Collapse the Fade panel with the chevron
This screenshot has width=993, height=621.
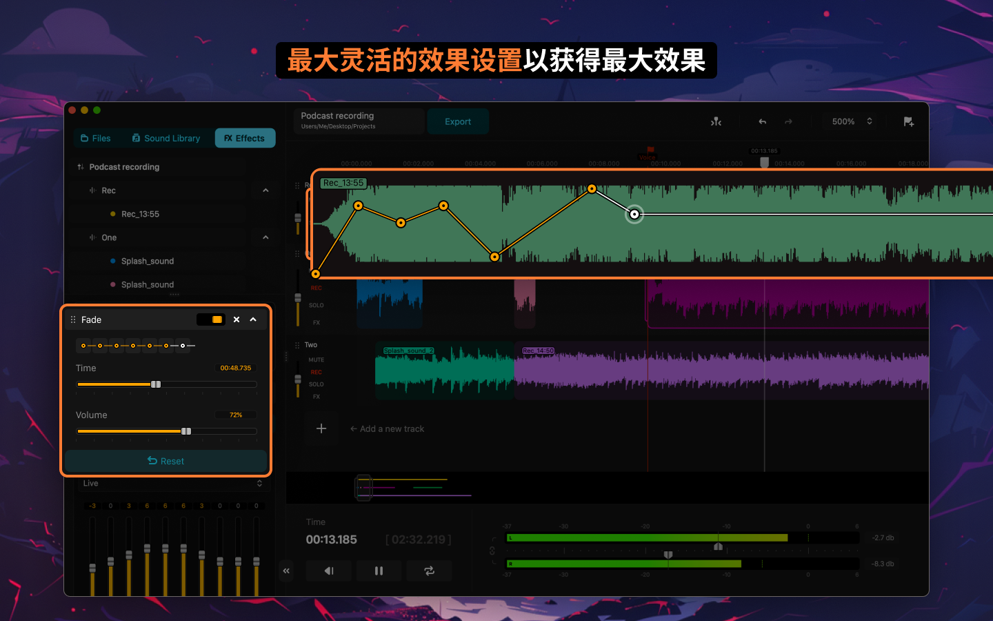(253, 319)
